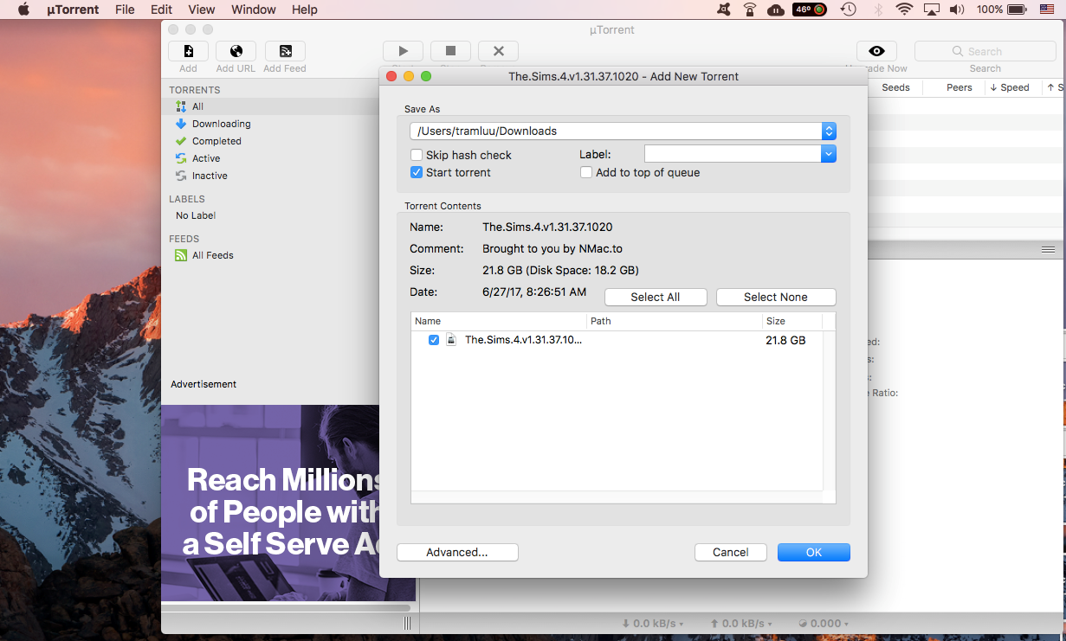Click the 46° temperature monitor icon

(810, 10)
